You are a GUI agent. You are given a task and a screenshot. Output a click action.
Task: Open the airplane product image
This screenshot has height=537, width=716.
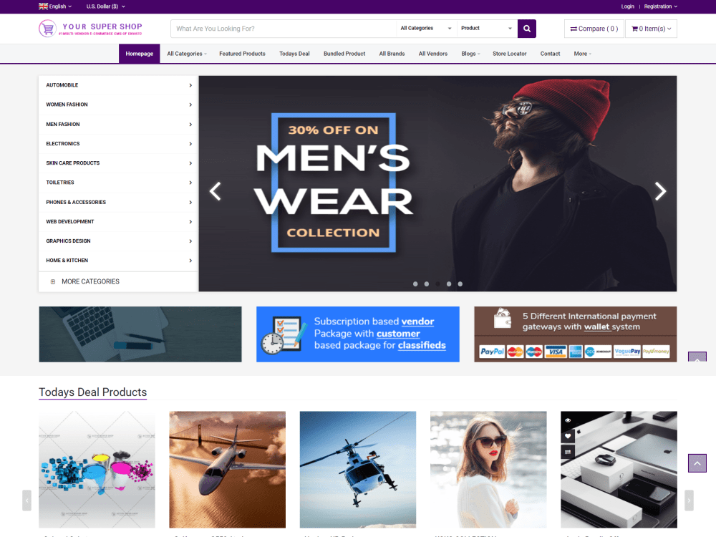228,470
